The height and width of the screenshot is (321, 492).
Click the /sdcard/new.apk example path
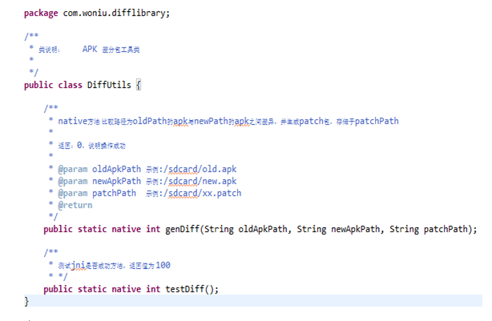[206, 181]
